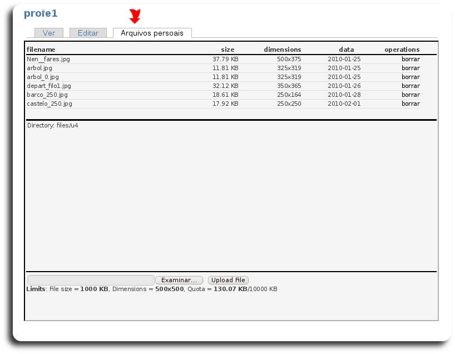Select the castelo_250.jpg file entry
Viewport: 455px width, 354px height.
[50, 104]
